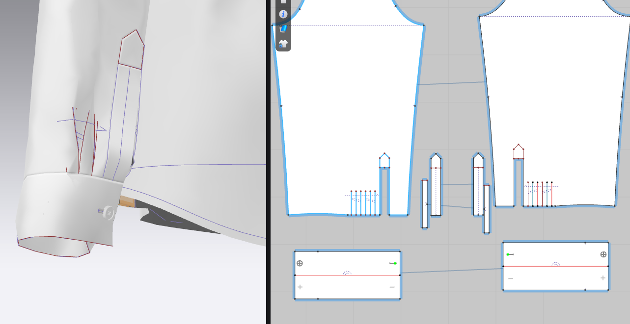This screenshot has width=630, height=324.
Task: Select the sewing line connecting the two cuffs
Action: click(452, 271)
